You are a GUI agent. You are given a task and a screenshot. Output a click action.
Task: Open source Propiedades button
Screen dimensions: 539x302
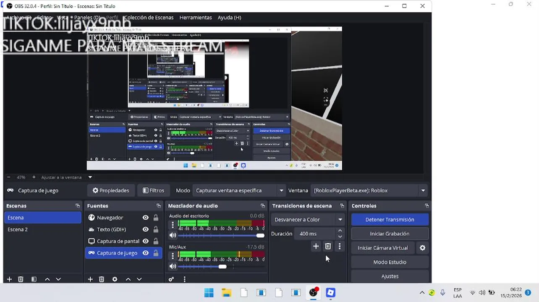click(111, 190)
